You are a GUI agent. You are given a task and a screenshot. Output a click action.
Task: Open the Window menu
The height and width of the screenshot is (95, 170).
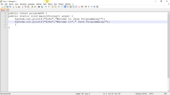(68, 4)
